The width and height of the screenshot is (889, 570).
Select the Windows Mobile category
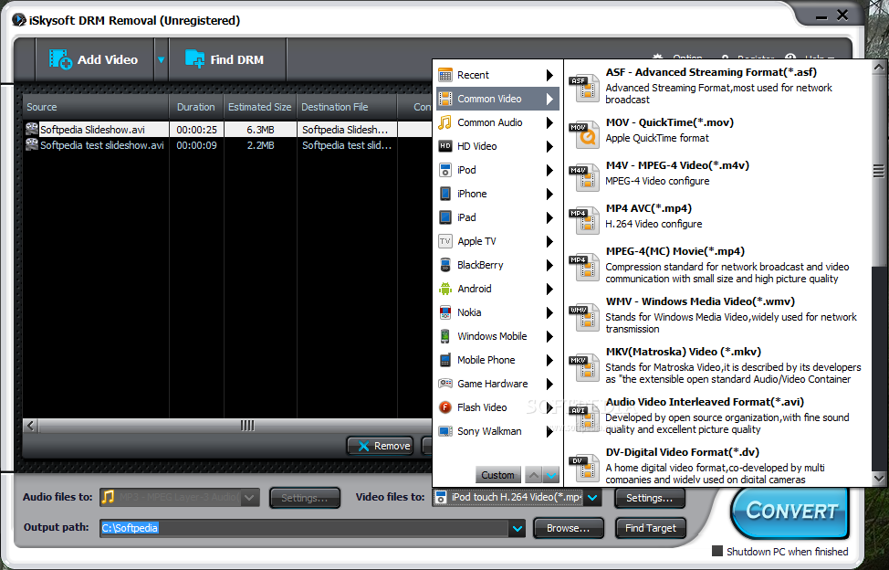click(x=497, y=336)
